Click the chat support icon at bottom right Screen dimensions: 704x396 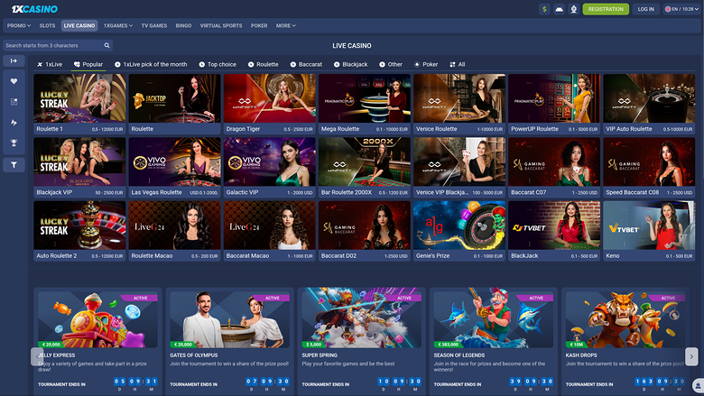[x=698, y=385]
